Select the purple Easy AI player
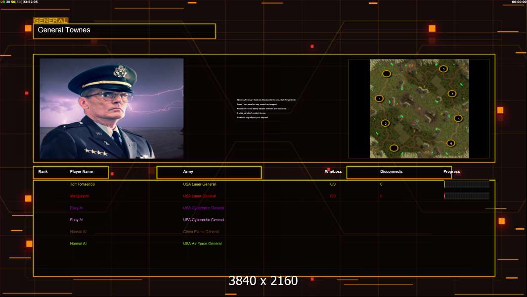 [x=76, y=208]
